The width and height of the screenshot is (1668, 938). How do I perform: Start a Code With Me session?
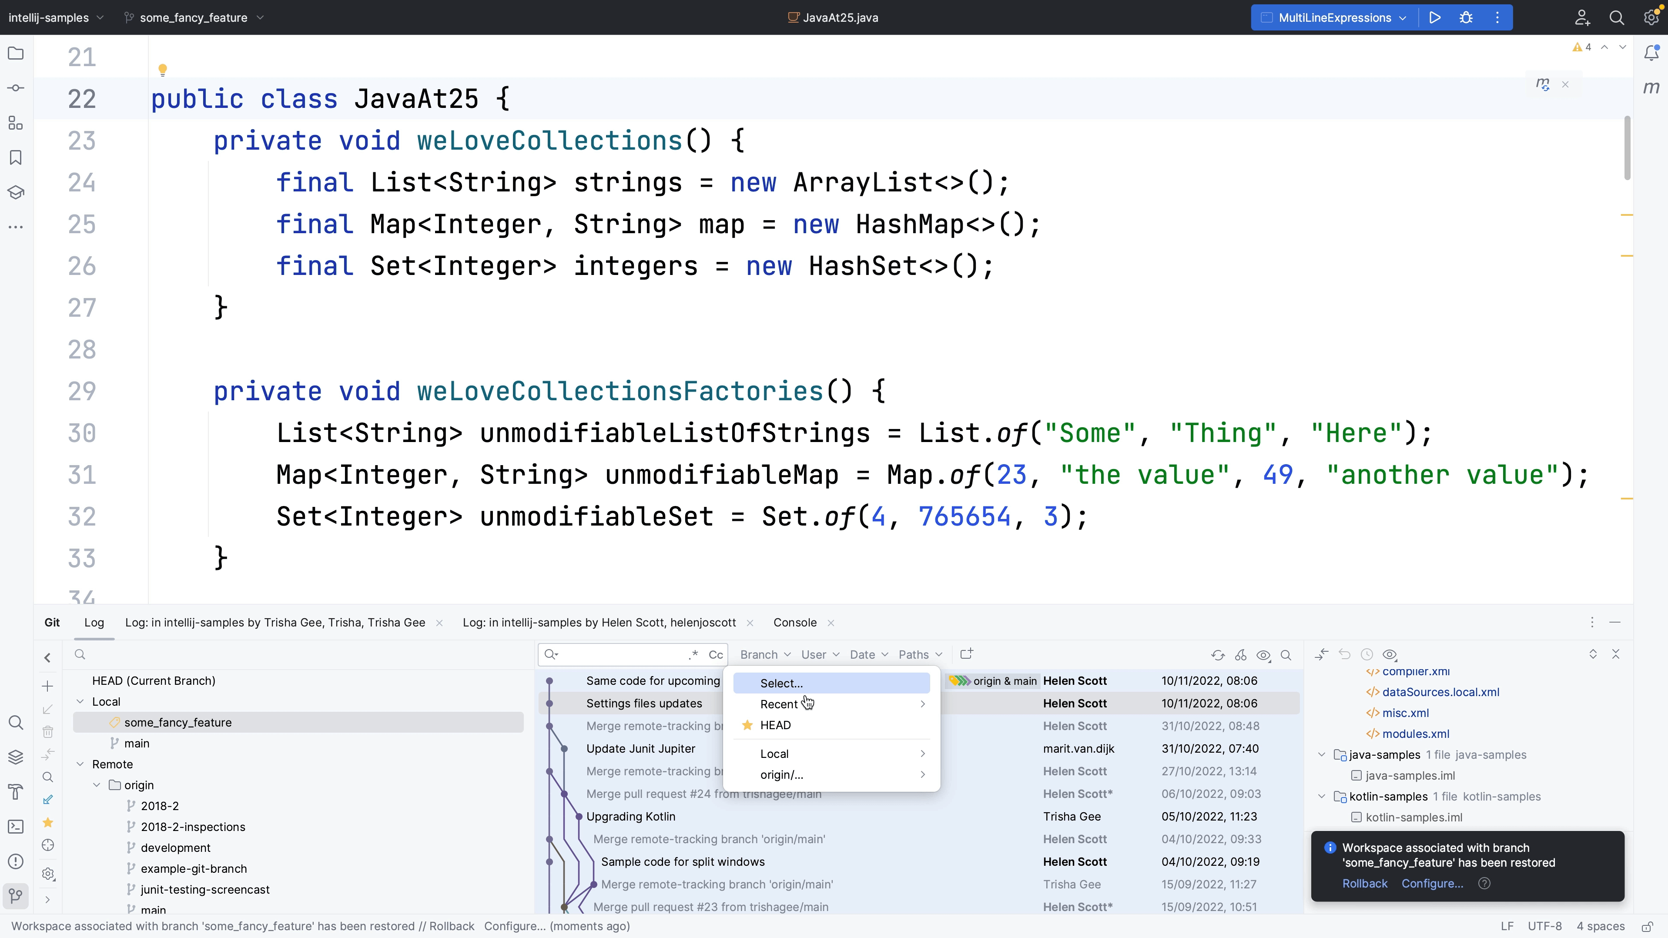[x=1582, y=17]
